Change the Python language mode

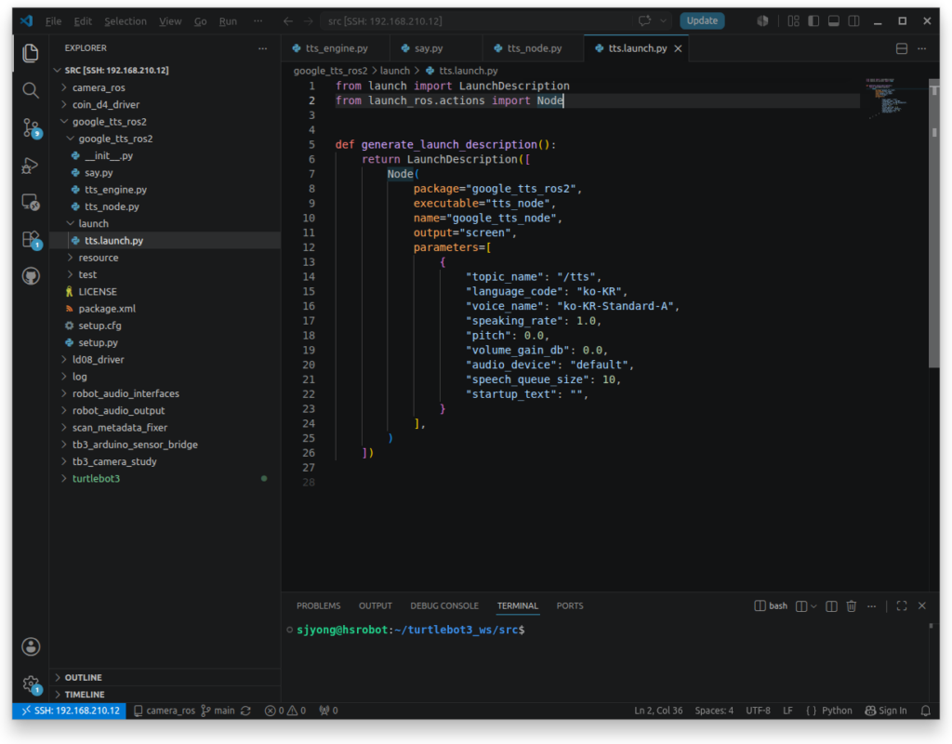pos(837,711)
